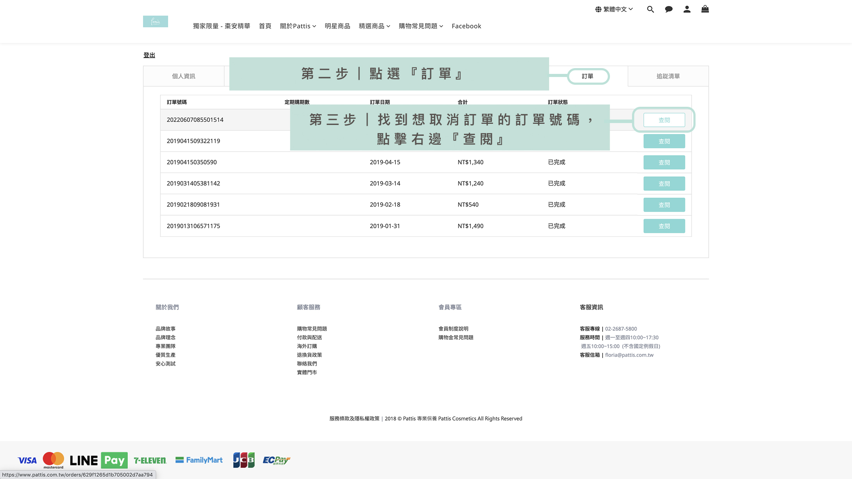Expand the 關於Pattis menu dropdown
The image size is (852, 479).
(298, 26)
